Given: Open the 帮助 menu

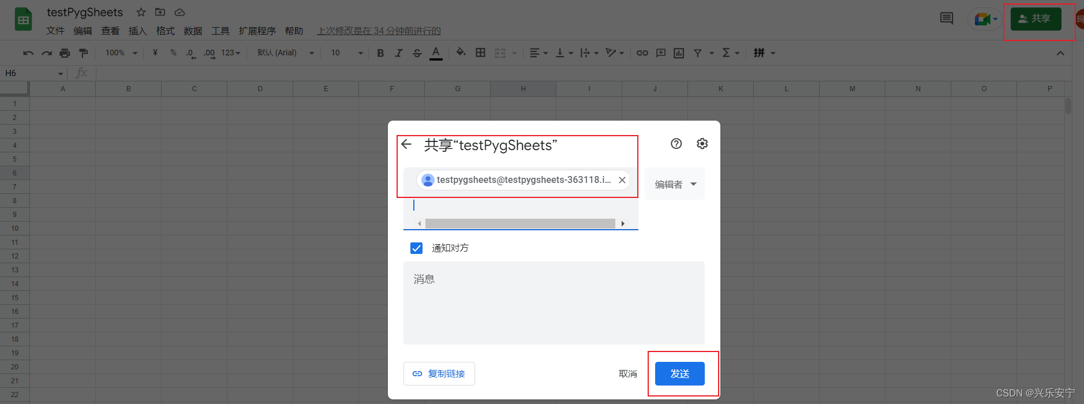Looking at the screenshot, I should [294, 31].
